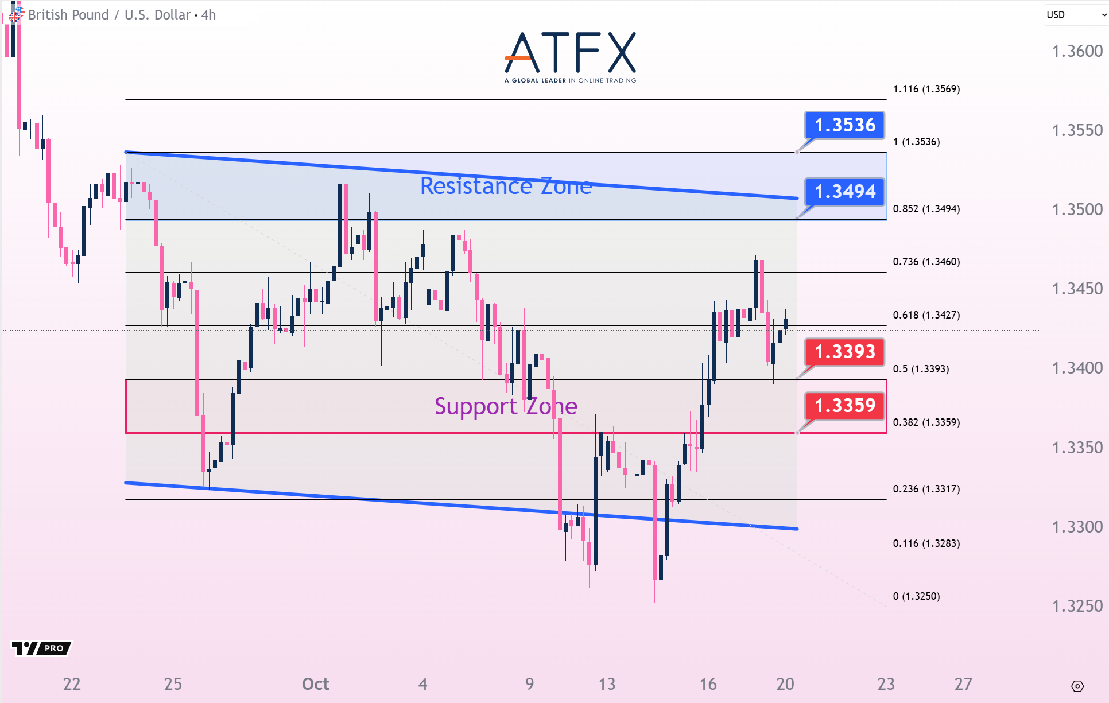The height and width of the screenshot is (703, 1109).
Task: Click the British Pound / U.S. Dollar title
Action: (109, 15)
